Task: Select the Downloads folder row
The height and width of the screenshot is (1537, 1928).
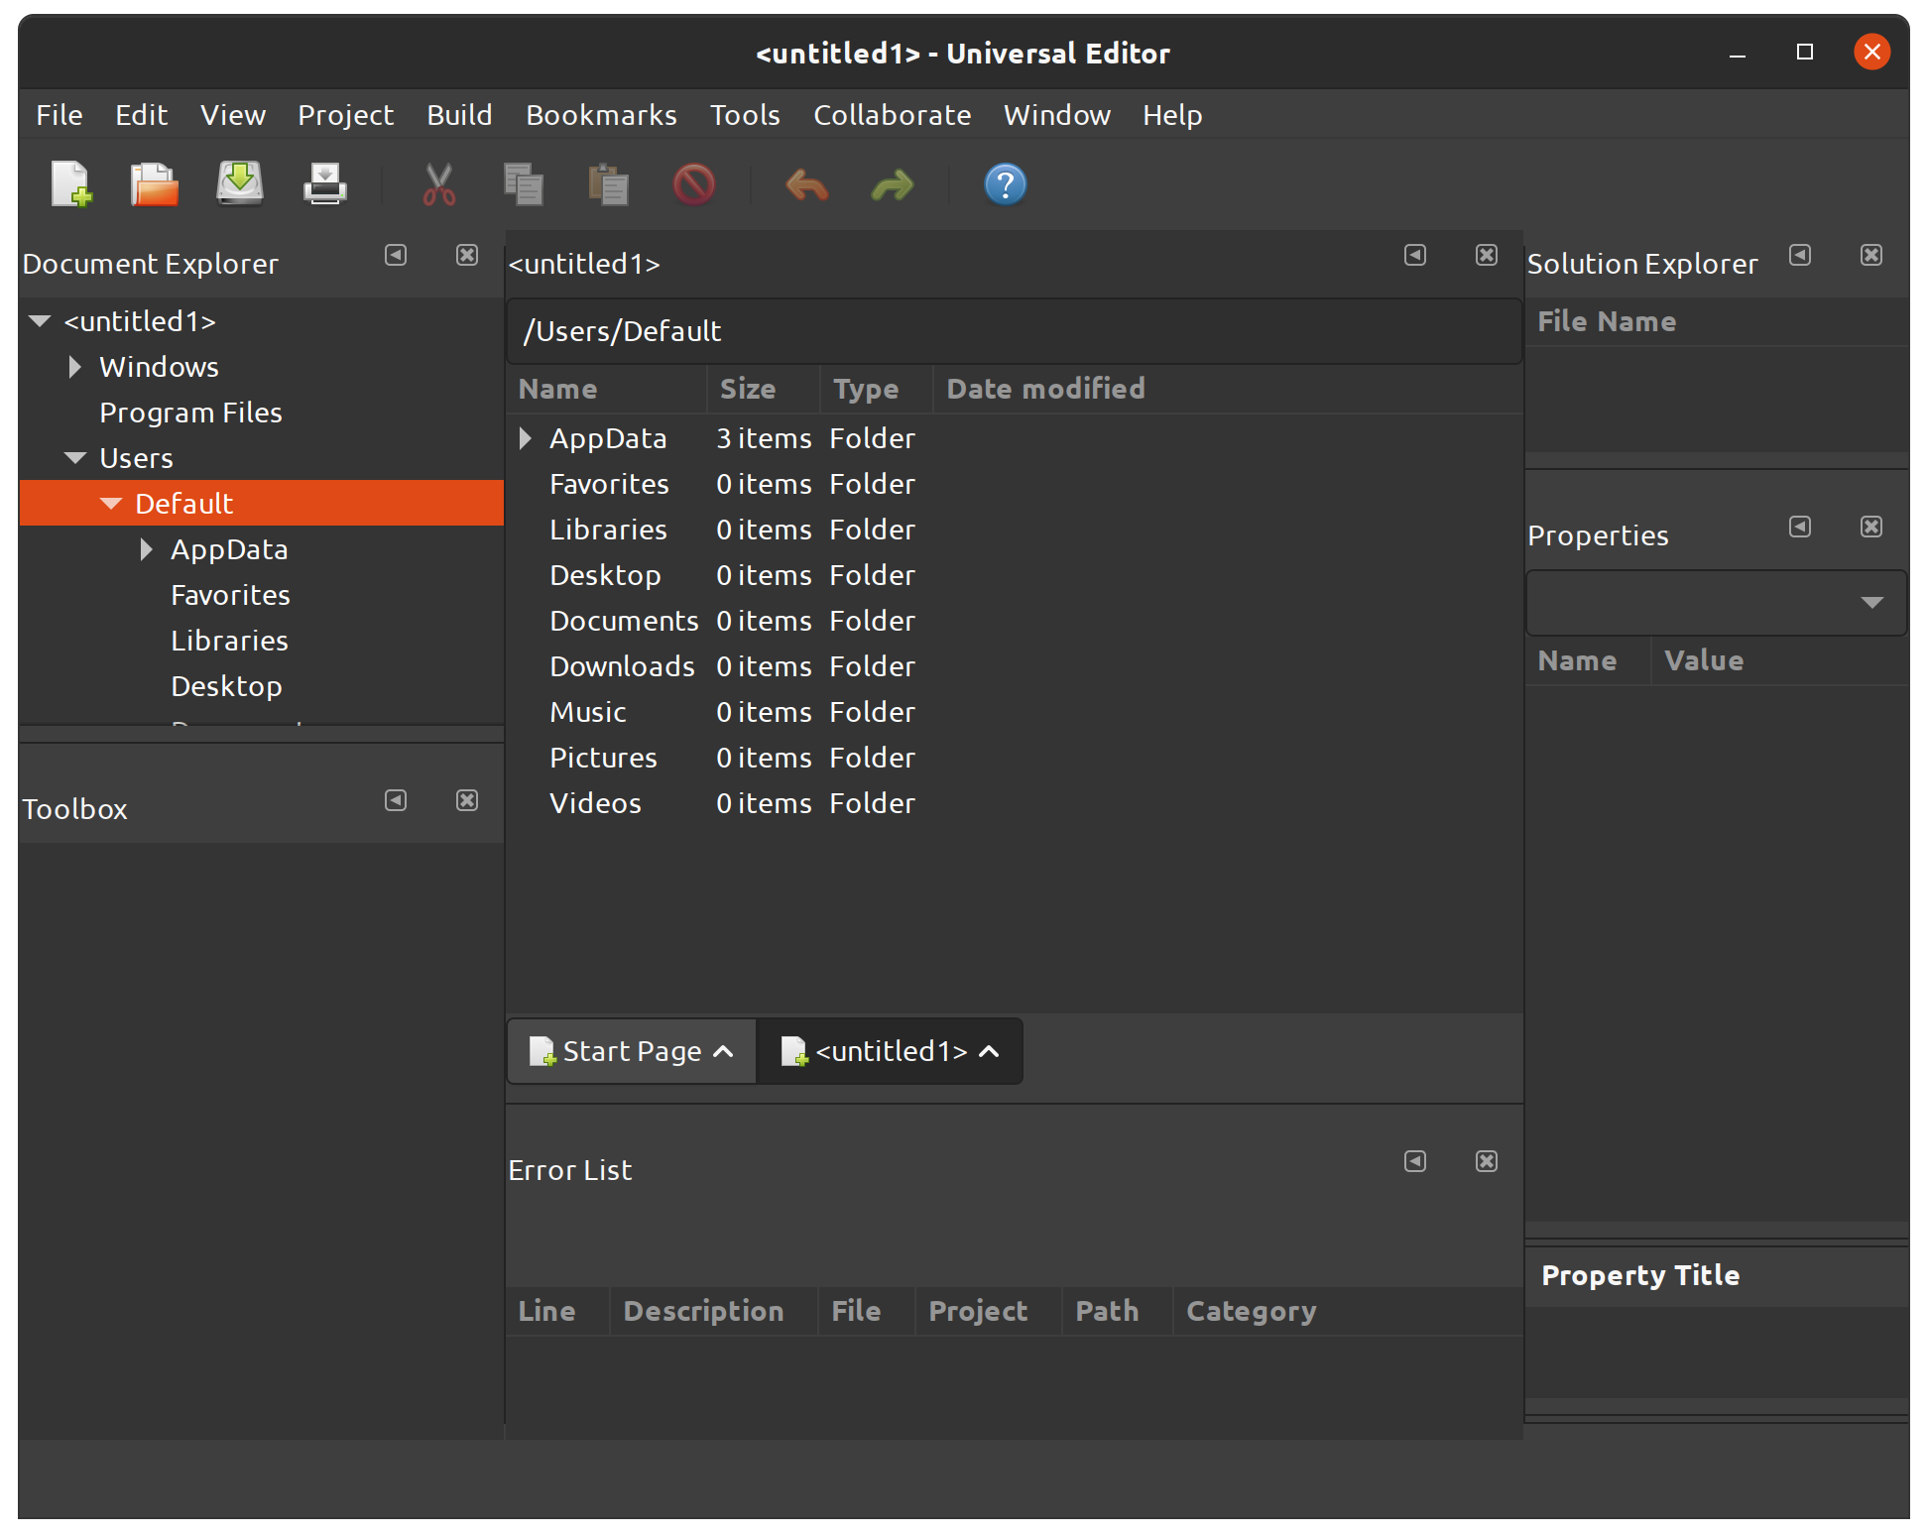Action: click(622, 666)
